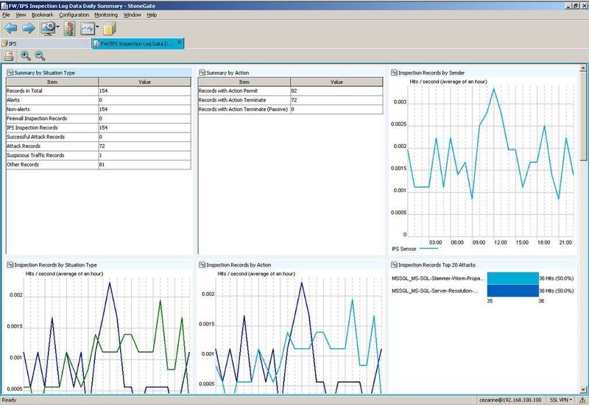Select Records with Action Terminate (Passive) row

pyautogui.click(x=290, y=109)
